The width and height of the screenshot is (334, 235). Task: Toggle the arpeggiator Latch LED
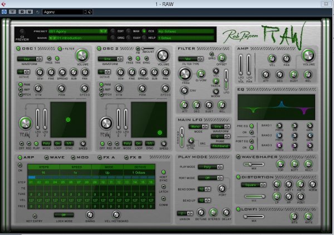163,187
